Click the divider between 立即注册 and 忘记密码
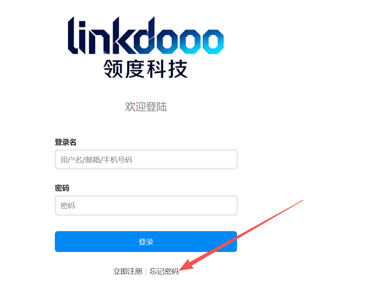This screenshot has height=293, width=379. click(x=145, y=272)
